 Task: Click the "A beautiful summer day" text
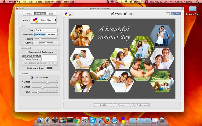[x=114, y=33]
